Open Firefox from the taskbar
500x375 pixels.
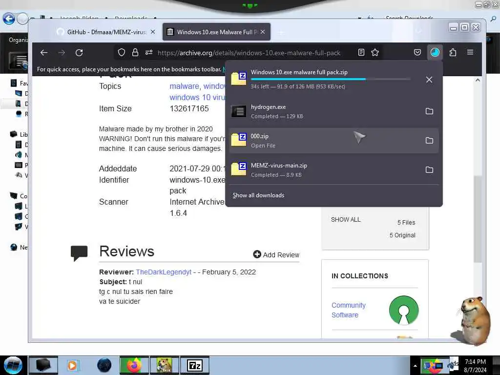point(134,365)
